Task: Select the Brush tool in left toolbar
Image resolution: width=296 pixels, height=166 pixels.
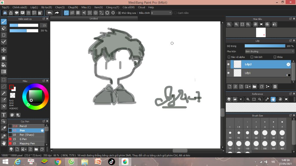Action: (x=4, y=22)
